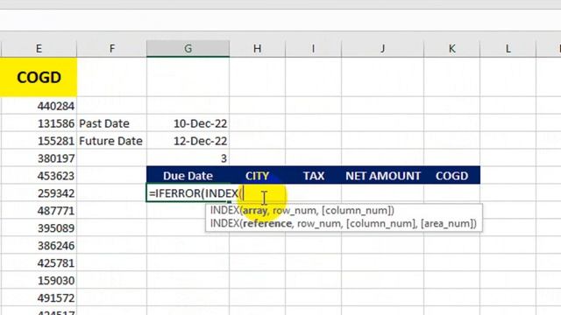Click the CITY table header
Screen dimensions: 561x315
pos(257,176)
